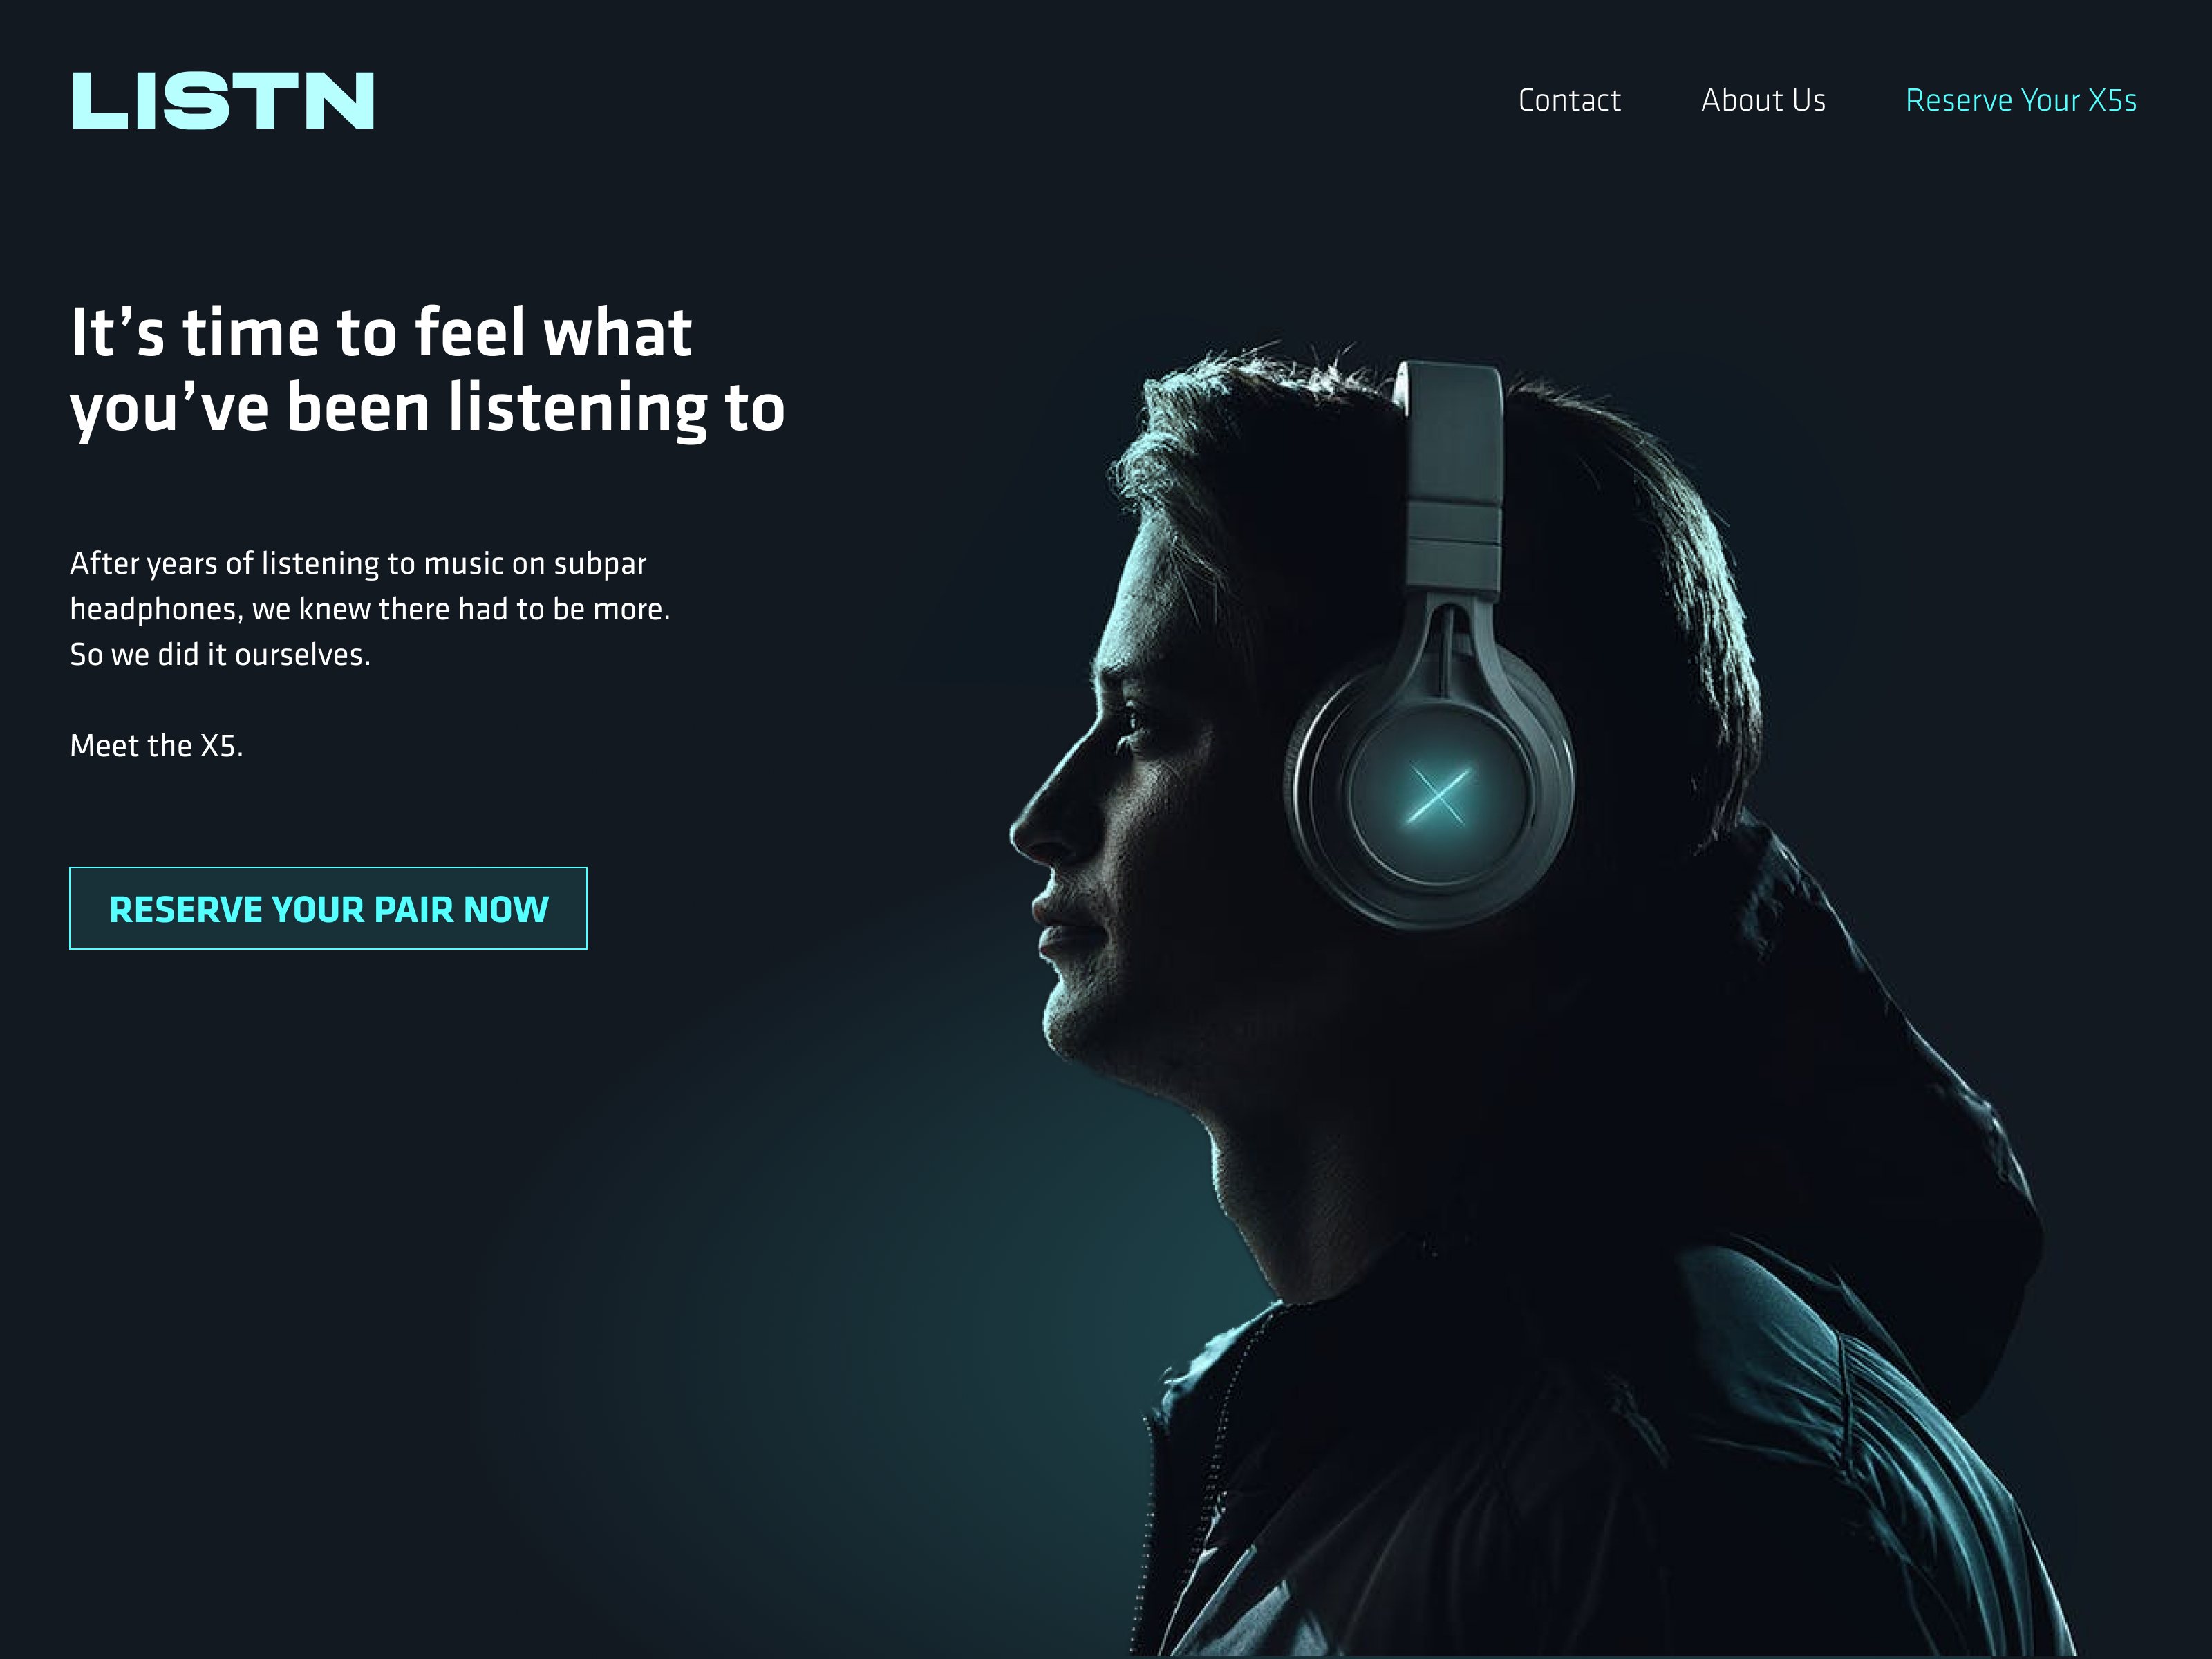Click the sentence "So we did it ourselves."
Viewport: 2212px width, 1659px height.
tap(220, 654)
